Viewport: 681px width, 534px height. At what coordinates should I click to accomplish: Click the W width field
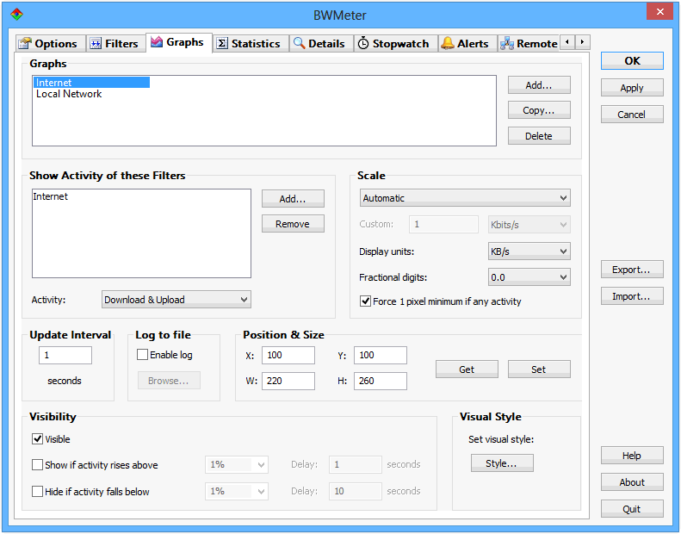[288, 381]
